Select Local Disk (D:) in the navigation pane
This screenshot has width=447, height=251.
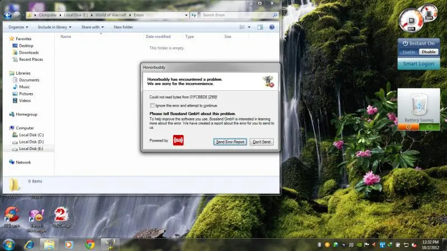click(x=31, y=142)
